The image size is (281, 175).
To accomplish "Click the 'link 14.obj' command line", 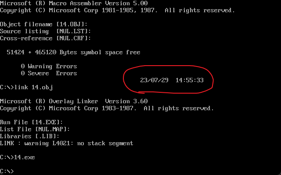I will tap(26, 87).
